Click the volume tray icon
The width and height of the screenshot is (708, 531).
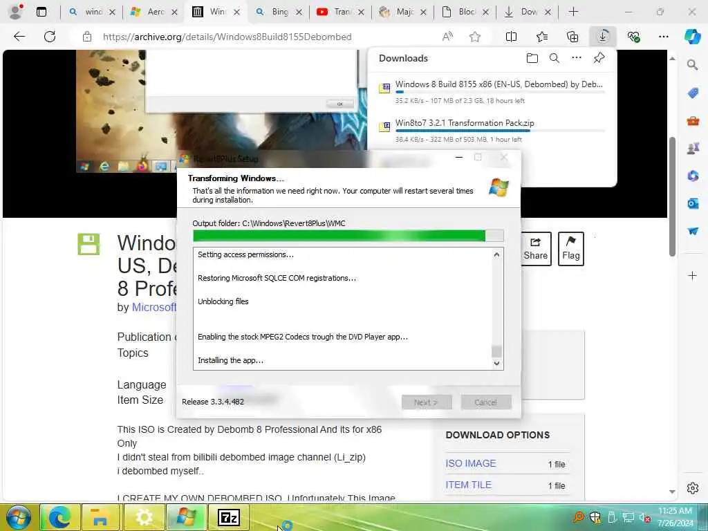click(644, 517)
